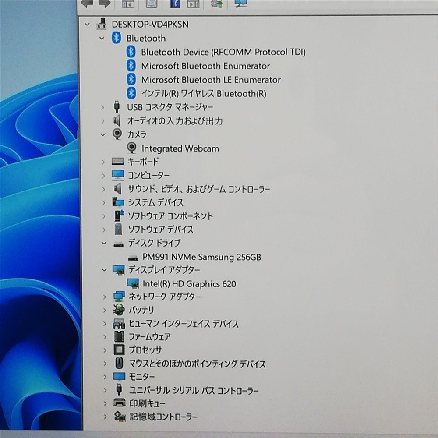Viewport: 438px width, 438px height.
Task: Open the Help toolbar icon with question mark
Action: click(175, 4)
